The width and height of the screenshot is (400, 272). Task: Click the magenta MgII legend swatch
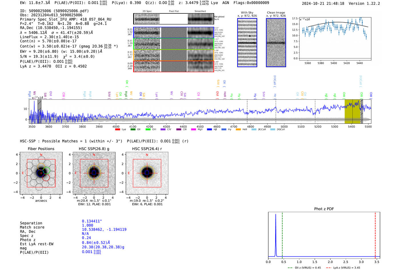(194, 129)
